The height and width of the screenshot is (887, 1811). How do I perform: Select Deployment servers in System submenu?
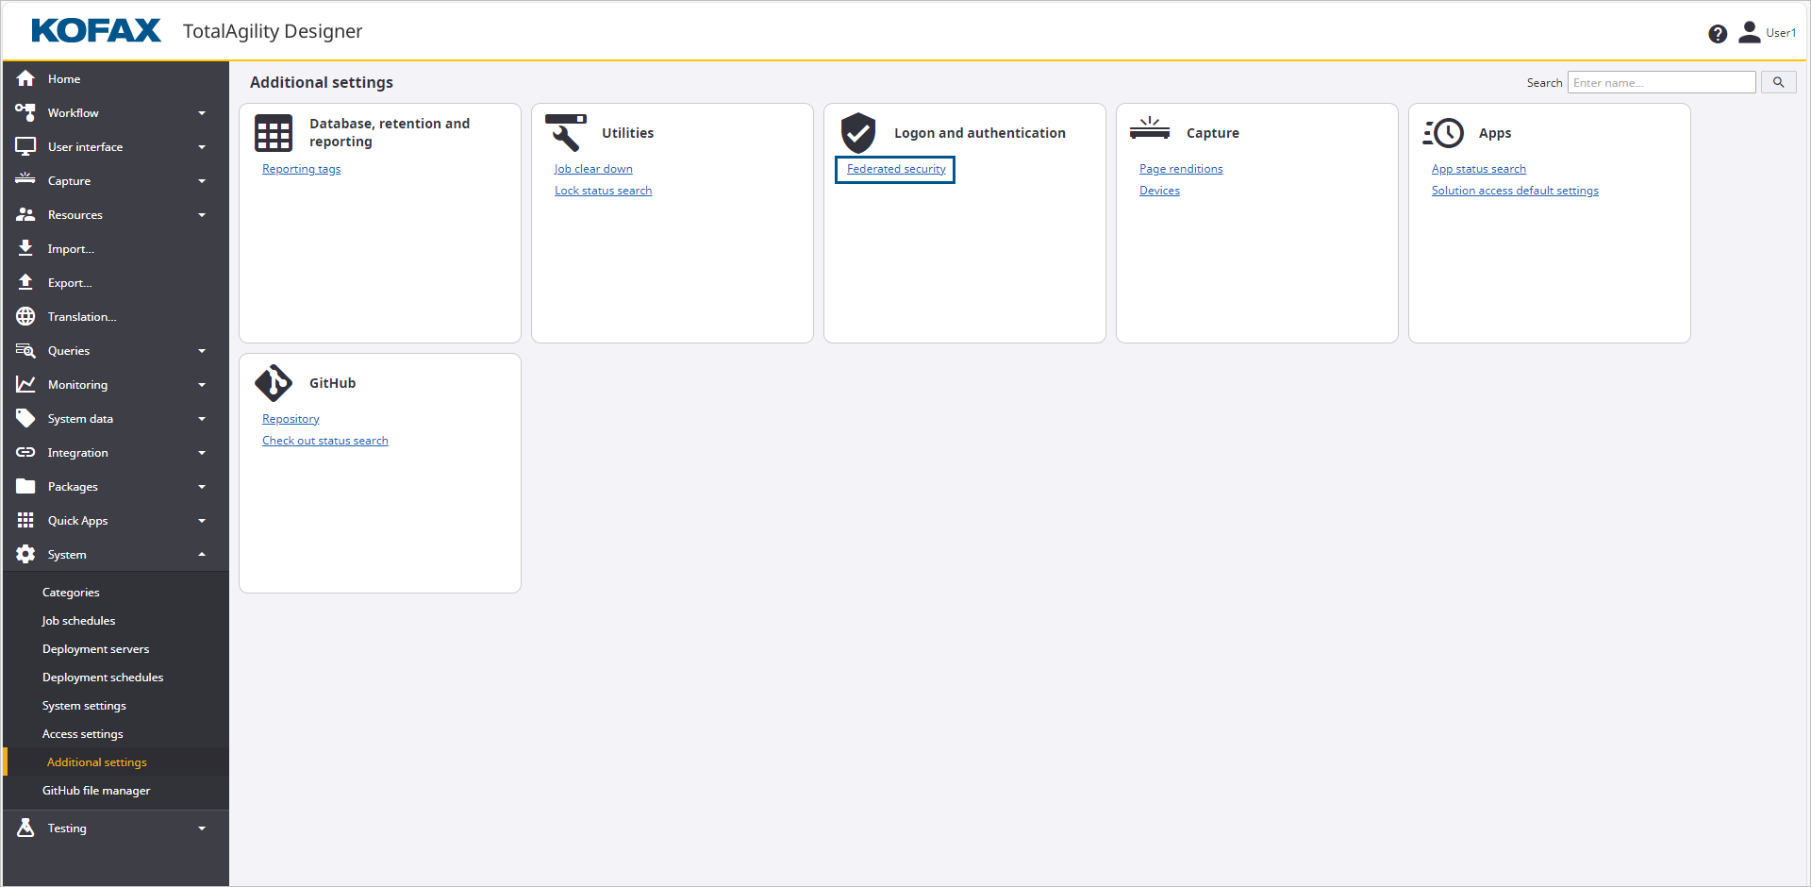[x=95, y=649]
